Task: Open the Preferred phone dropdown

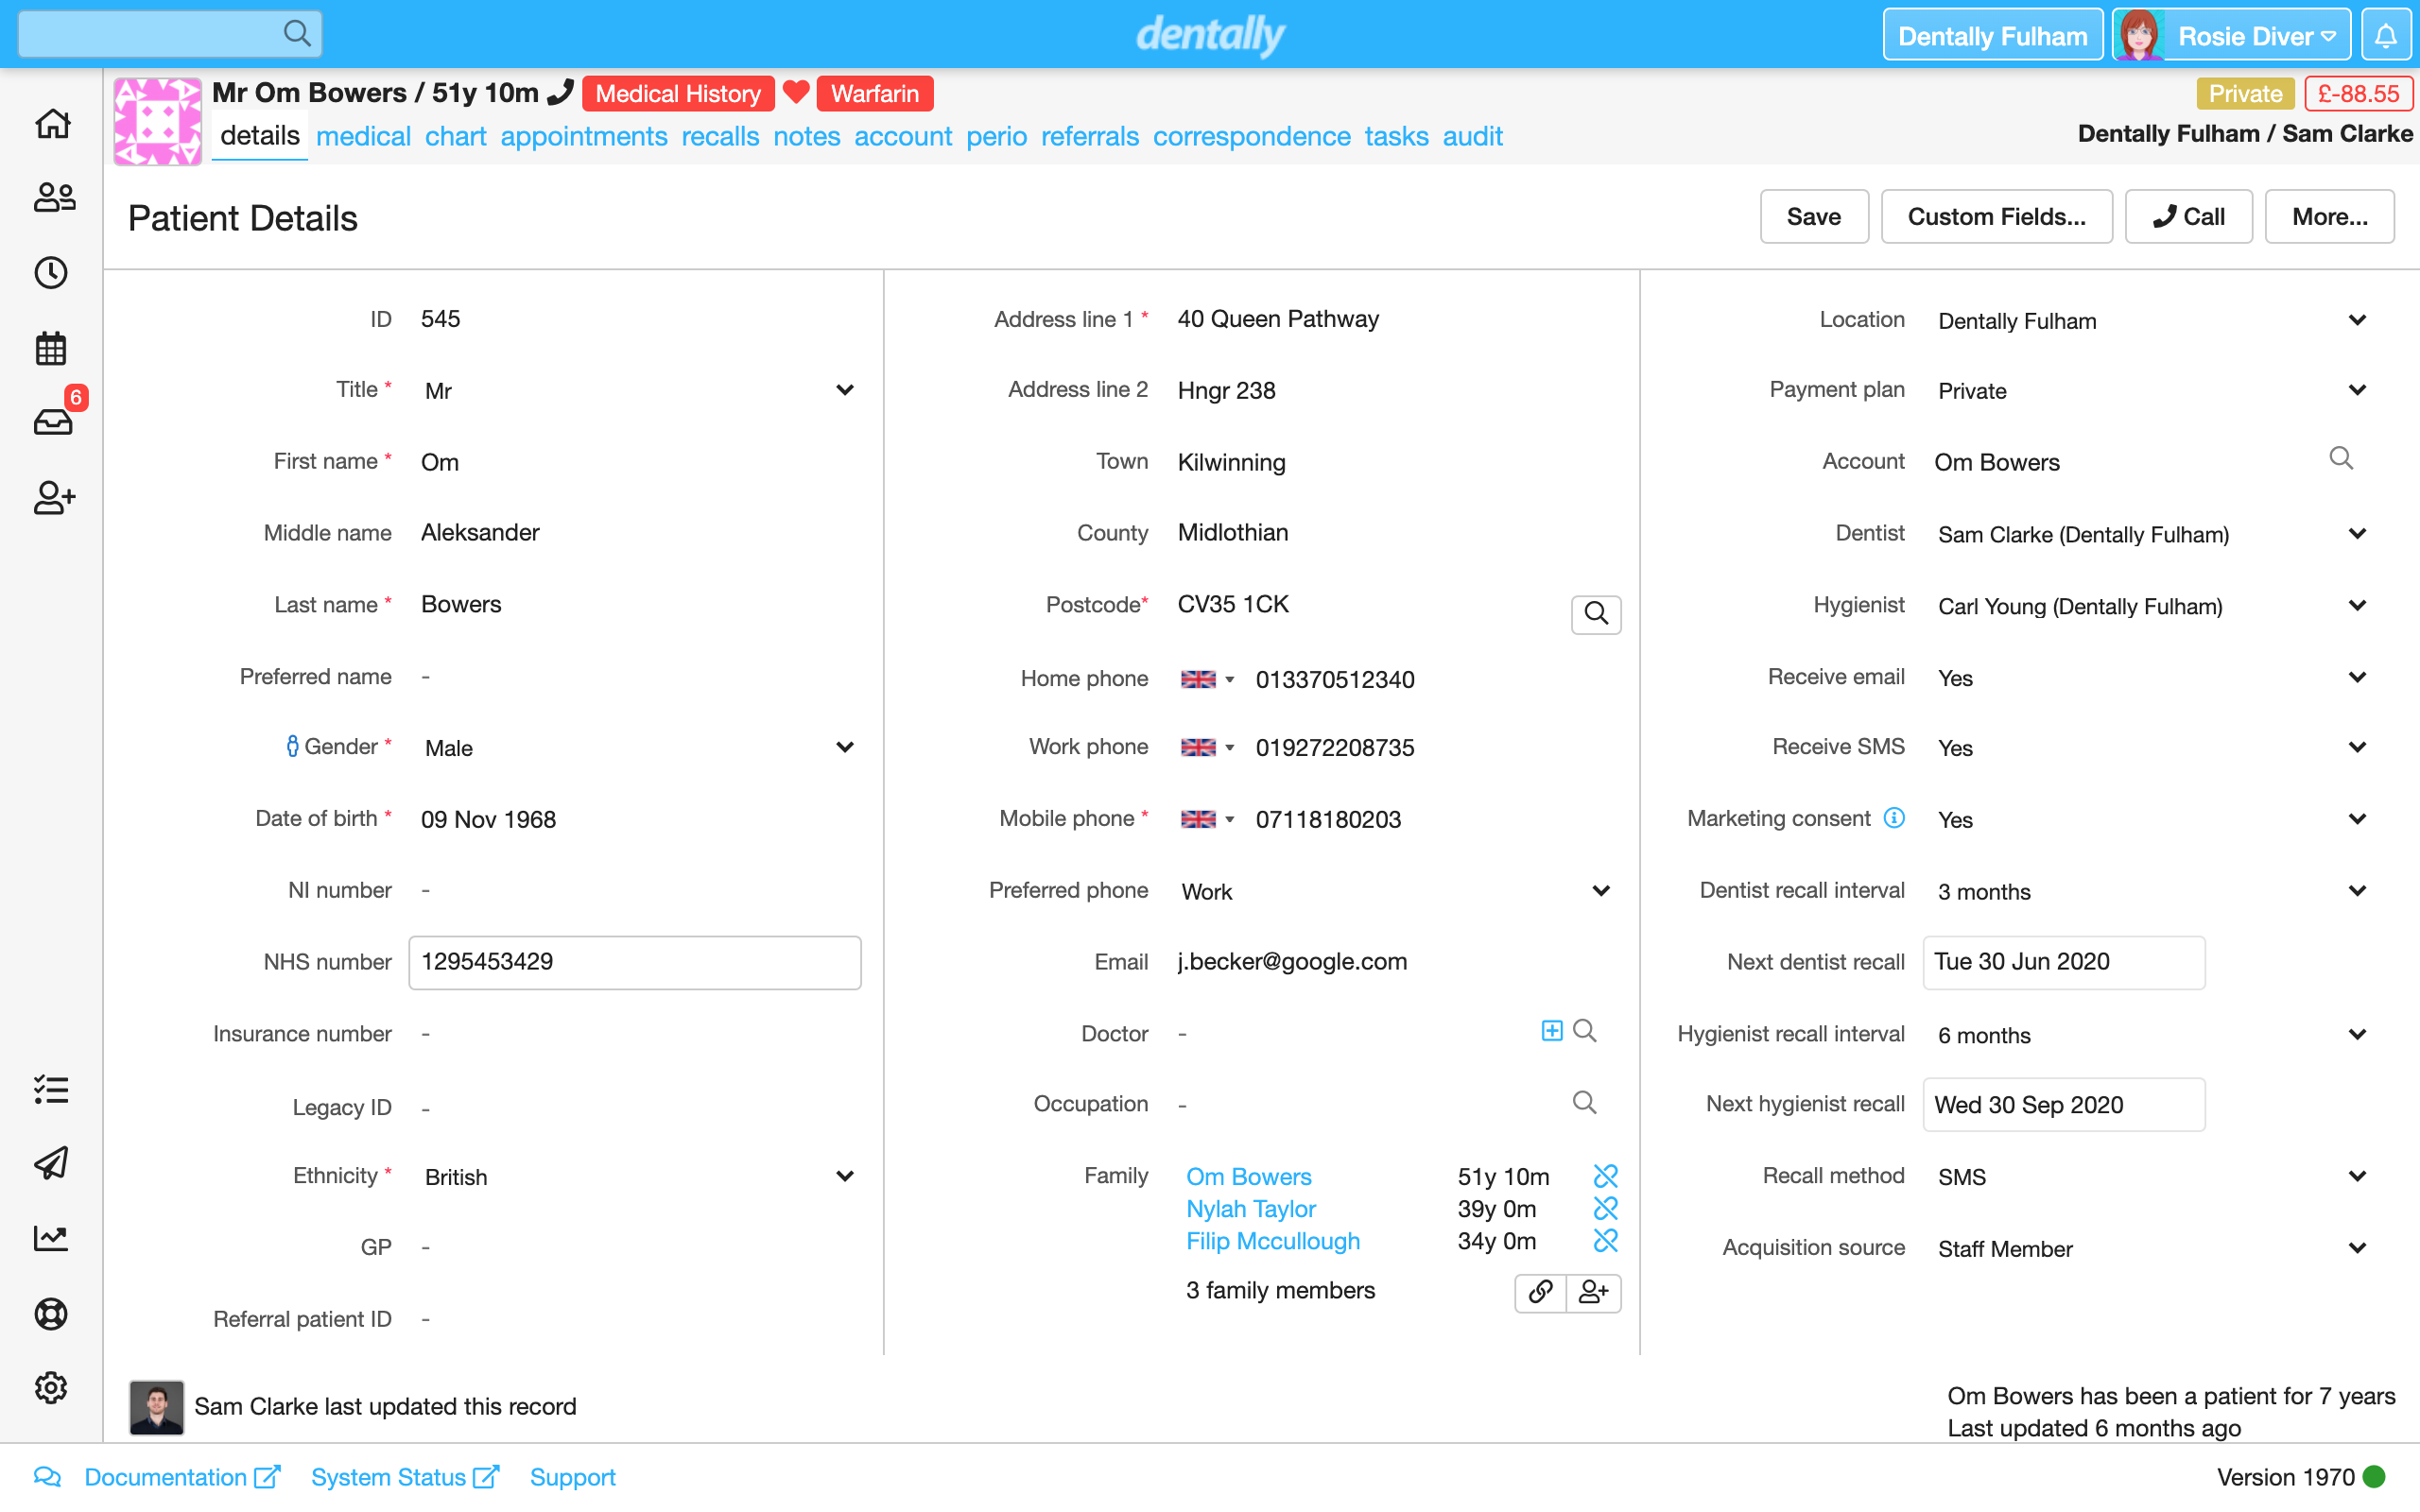Action: coord(1600,891)
